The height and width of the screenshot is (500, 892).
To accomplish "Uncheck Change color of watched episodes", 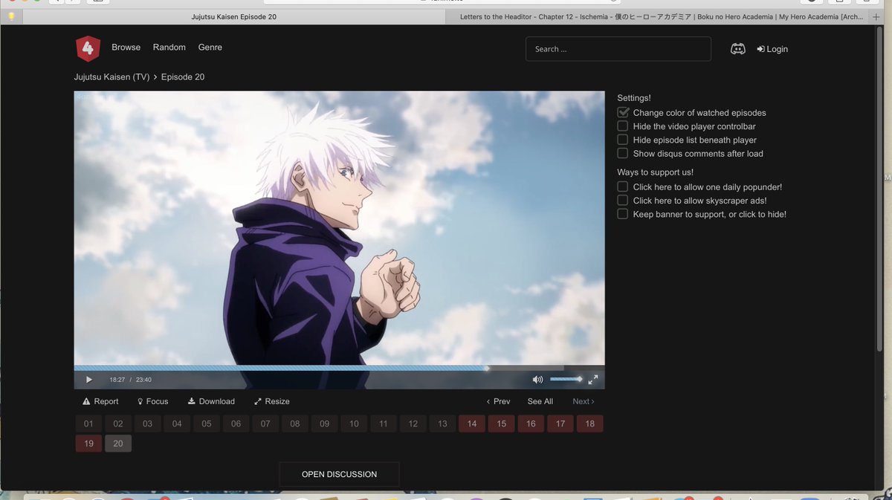I will coord(623,113).
